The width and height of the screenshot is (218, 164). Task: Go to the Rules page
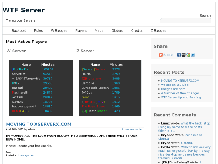pos(38,31)
